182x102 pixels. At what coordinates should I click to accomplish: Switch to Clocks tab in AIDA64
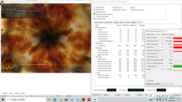coord(128,22)
